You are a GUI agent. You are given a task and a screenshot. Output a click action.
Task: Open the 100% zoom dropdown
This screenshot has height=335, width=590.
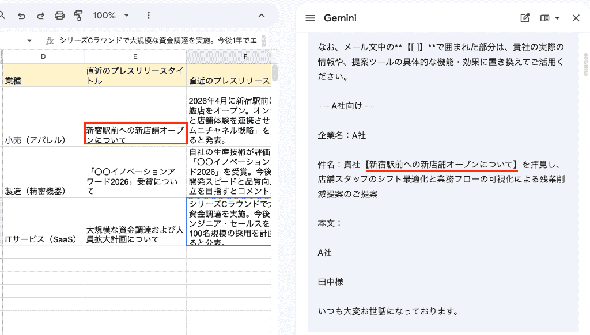click(x=111, y=16)
